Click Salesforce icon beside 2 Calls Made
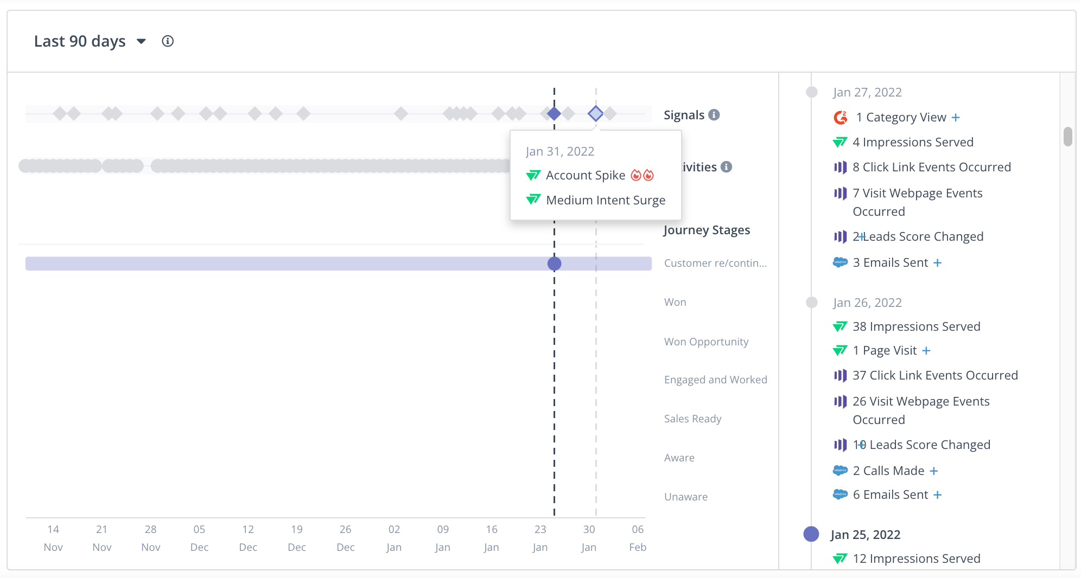1081x578 pixels. (x=840, y=471)
